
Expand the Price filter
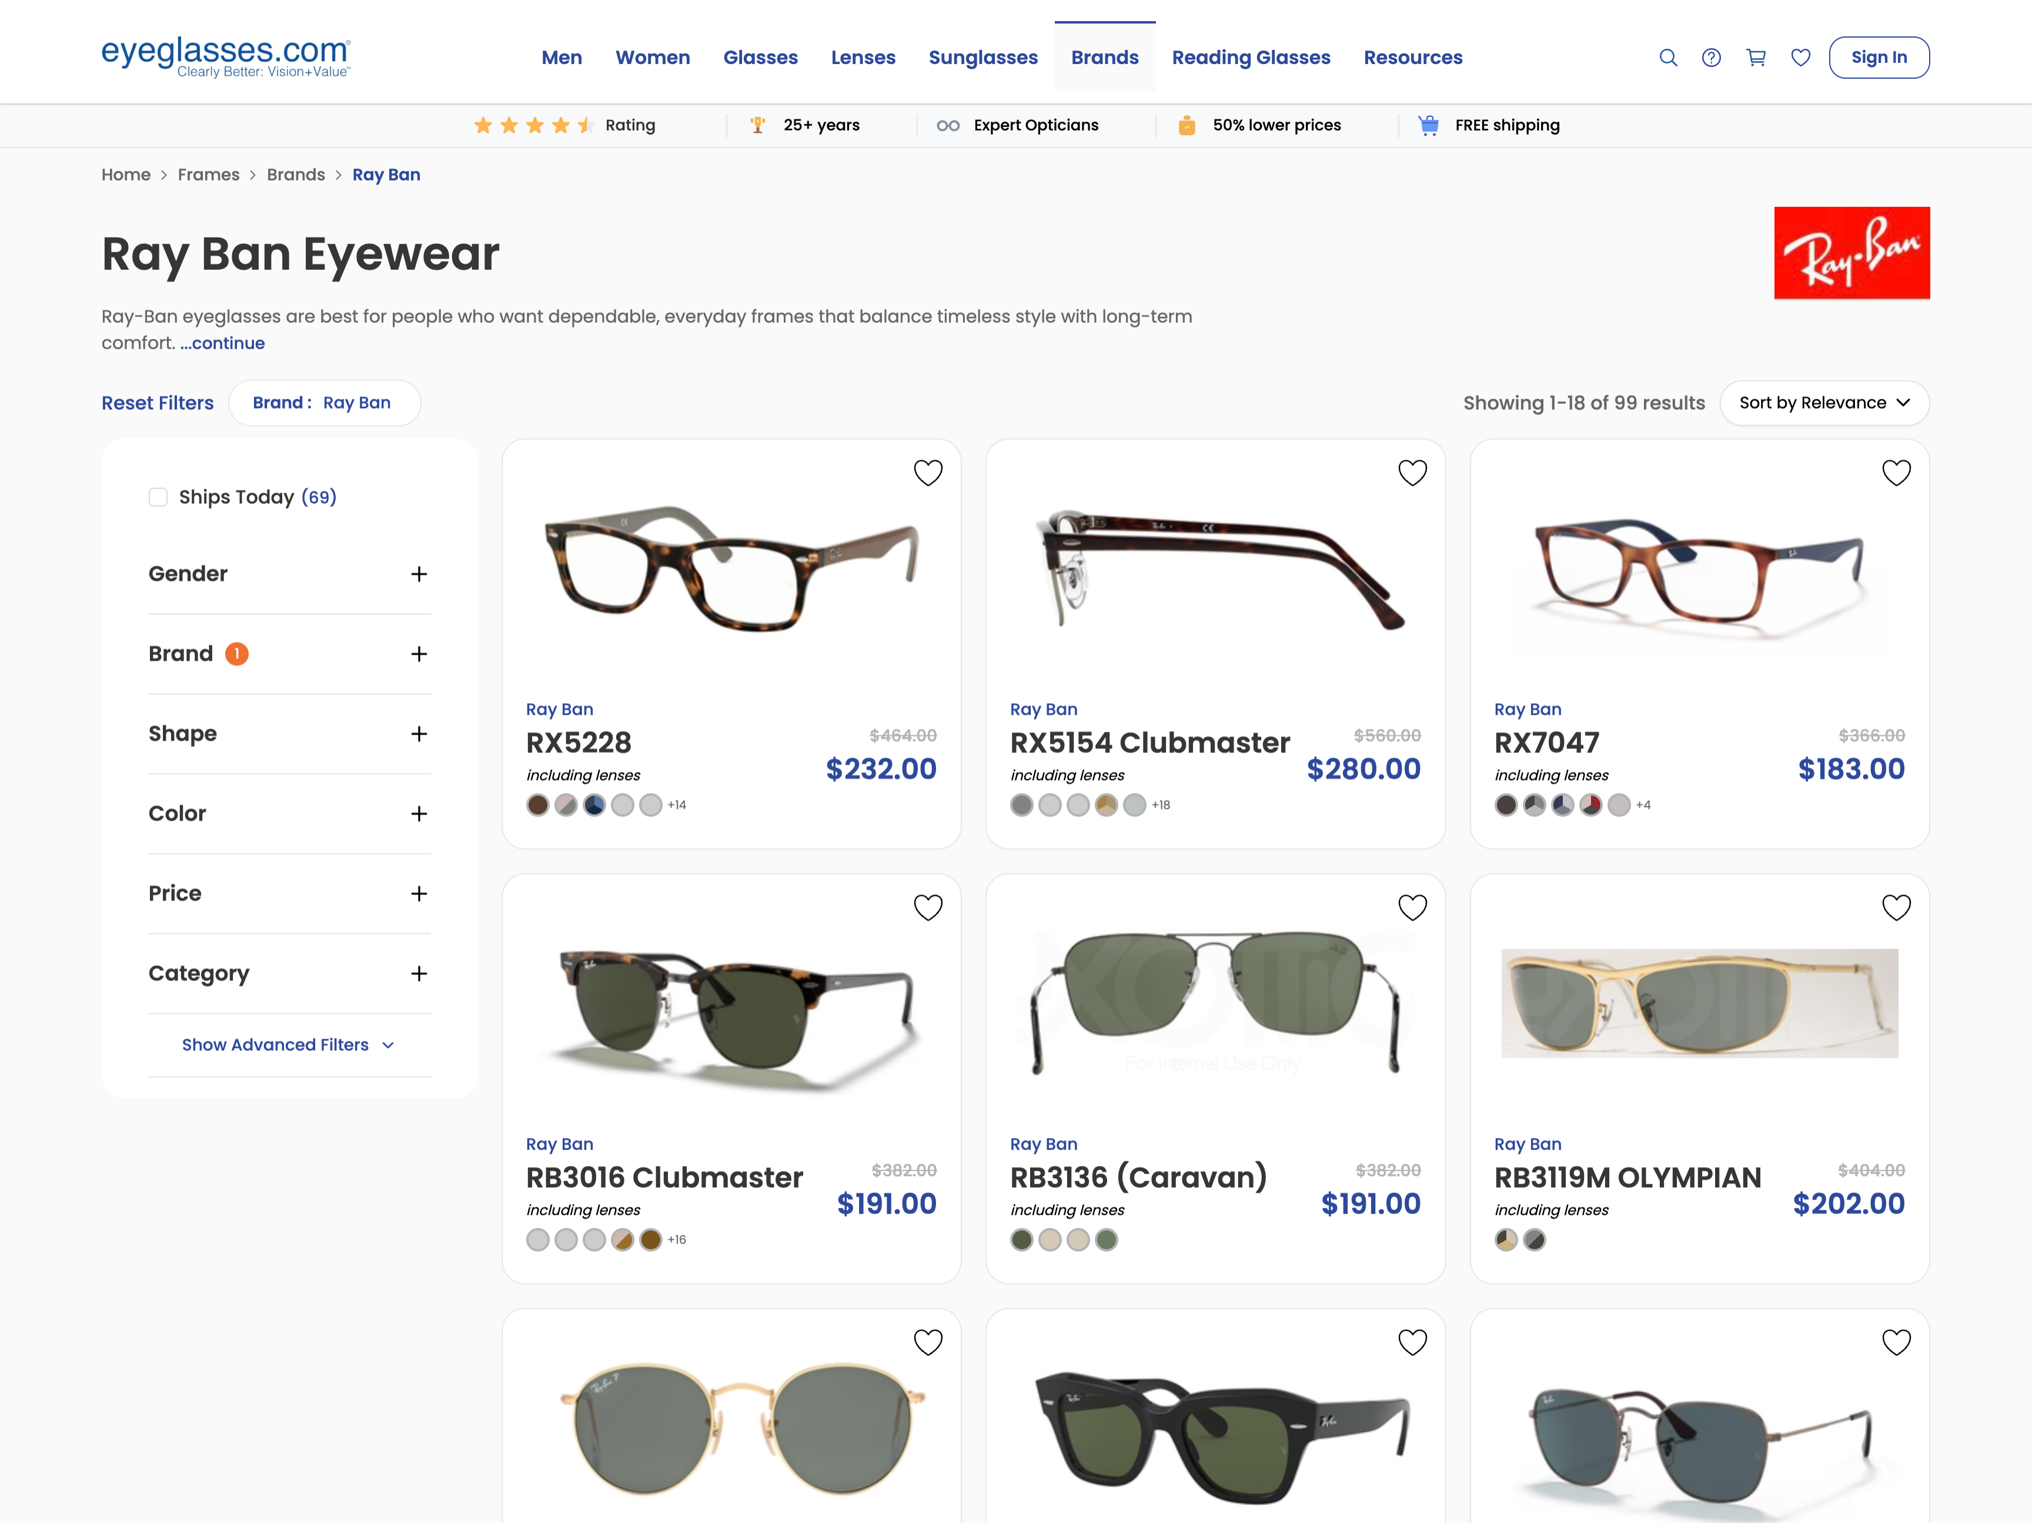289,894
